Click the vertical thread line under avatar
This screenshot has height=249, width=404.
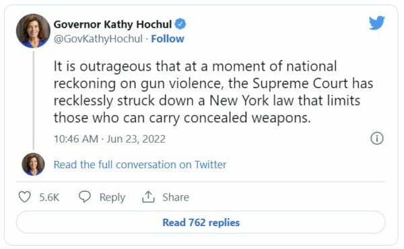pyautogui.click(x=33, y=100)
